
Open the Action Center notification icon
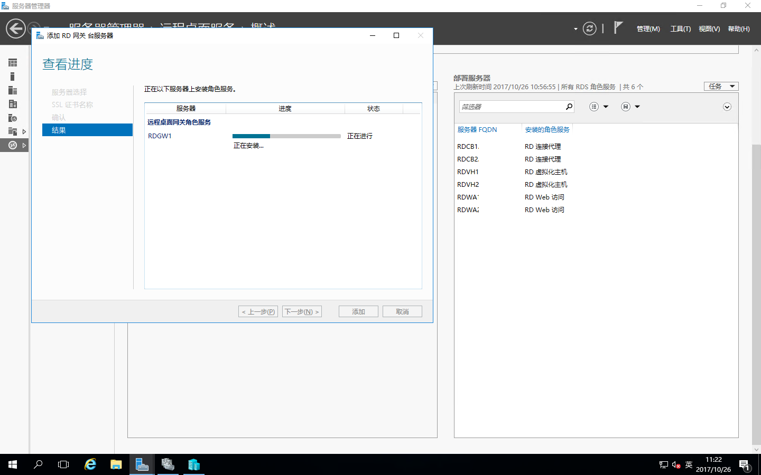point(745,465)
